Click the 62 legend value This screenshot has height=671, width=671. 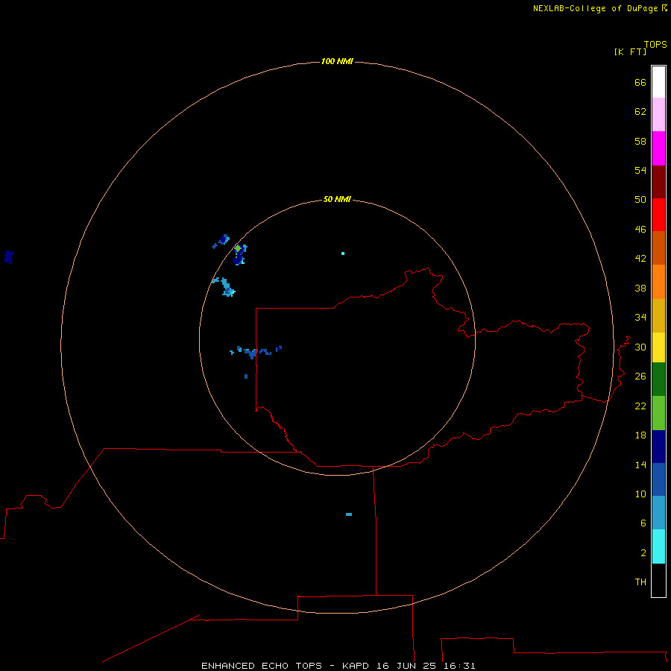(640, 111)
